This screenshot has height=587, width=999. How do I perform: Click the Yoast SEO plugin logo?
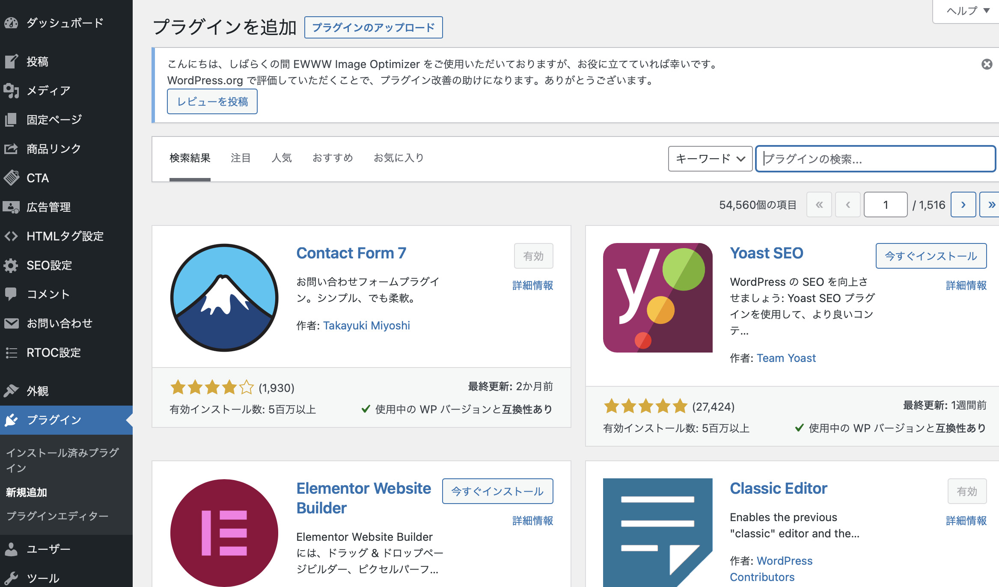(x=658, y=298)
